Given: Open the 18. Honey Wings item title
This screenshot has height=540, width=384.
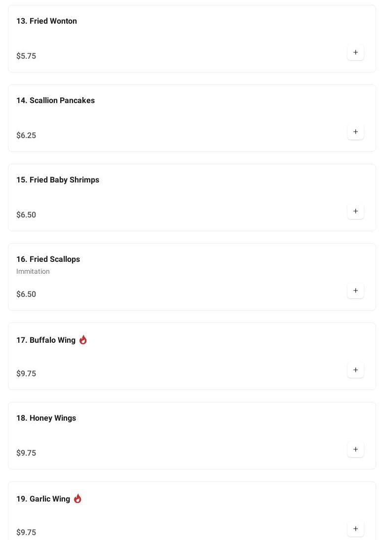Looking at the screenshot, I should point(46,418).
